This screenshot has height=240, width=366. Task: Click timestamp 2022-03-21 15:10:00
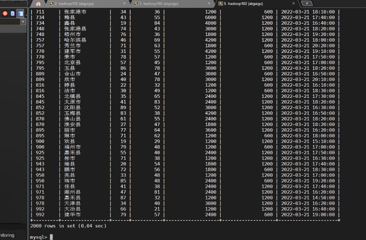[308, 141]
